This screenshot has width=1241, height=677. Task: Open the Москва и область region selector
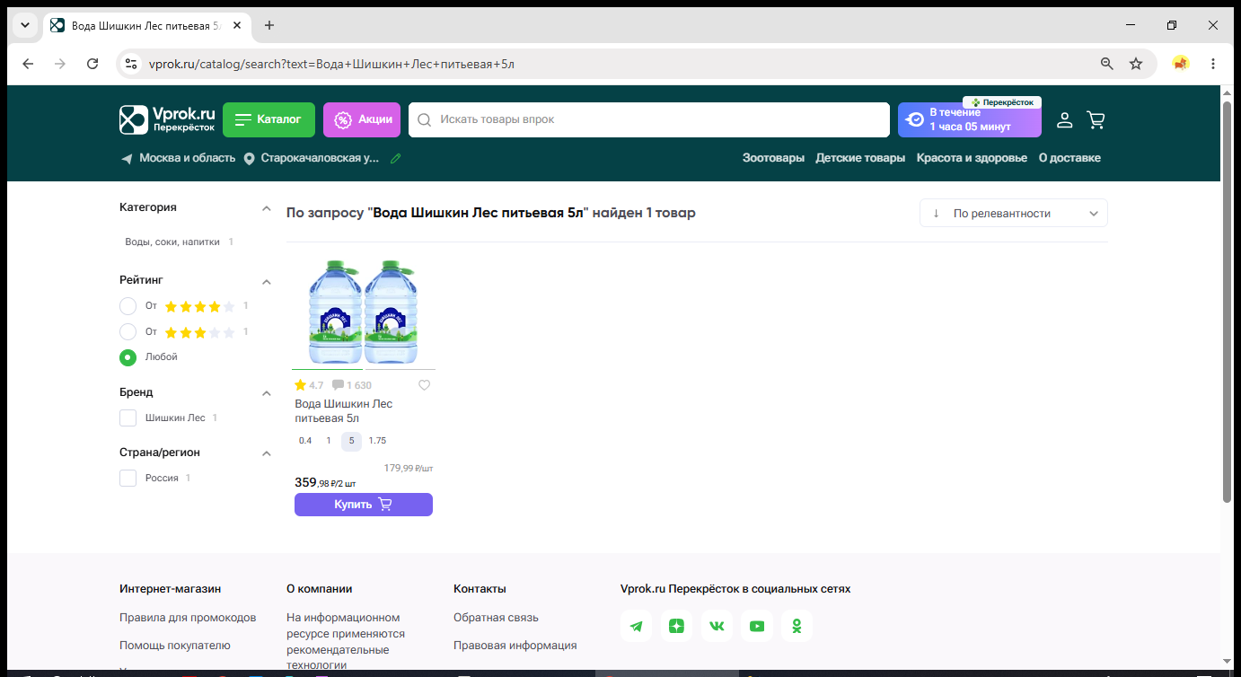178,158
